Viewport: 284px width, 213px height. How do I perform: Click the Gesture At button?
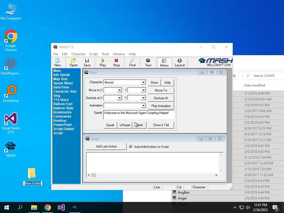tap(161, 98)
